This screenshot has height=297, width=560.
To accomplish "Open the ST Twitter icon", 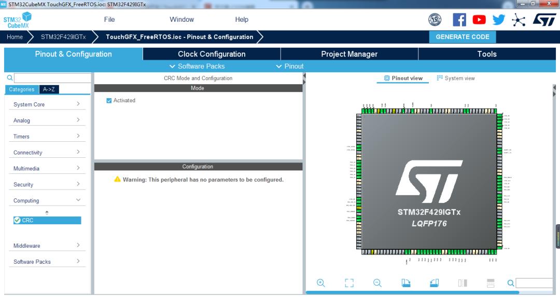I will pyautogui.click(x=499, y=20).
